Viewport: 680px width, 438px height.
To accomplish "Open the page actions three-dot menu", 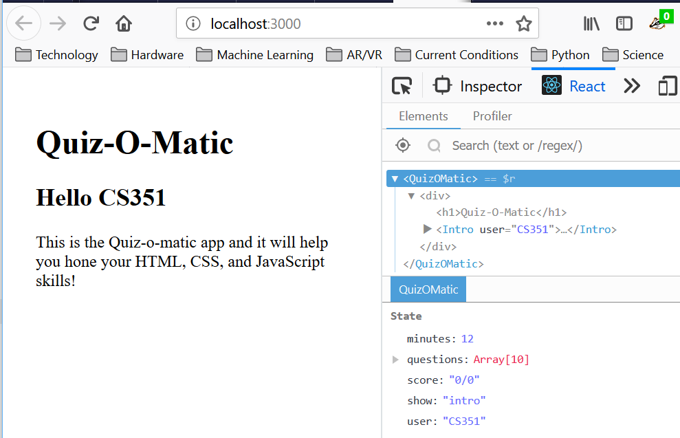I will pyautogui.click(x=494, y=24).
